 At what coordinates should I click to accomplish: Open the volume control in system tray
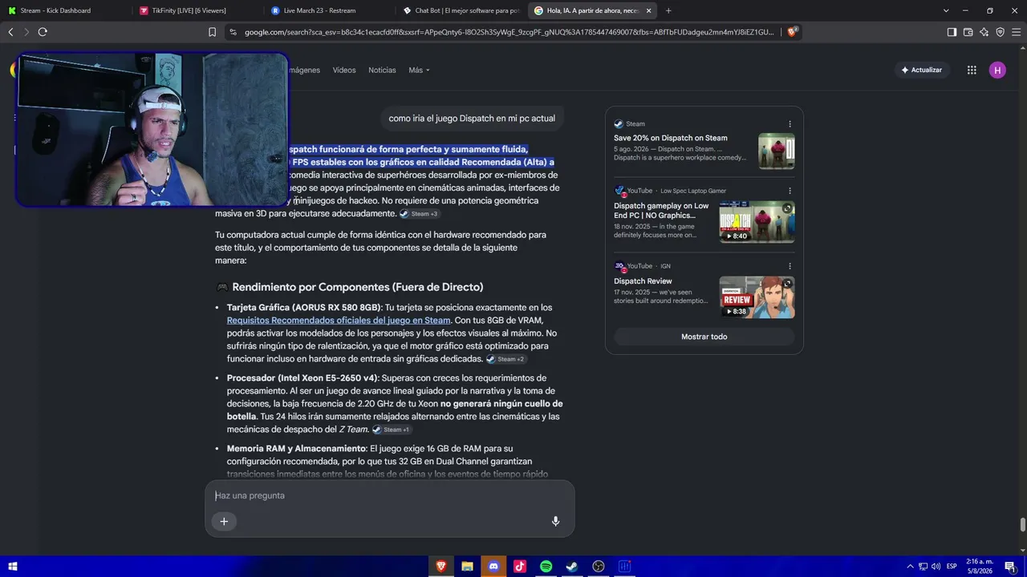coord(936,567)
